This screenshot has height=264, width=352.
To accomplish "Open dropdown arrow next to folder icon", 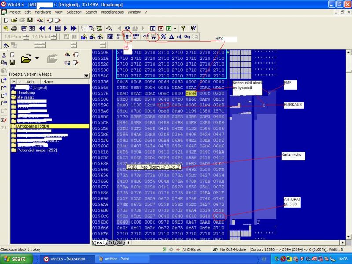I will pyautogui.click(x=37, y=58).
